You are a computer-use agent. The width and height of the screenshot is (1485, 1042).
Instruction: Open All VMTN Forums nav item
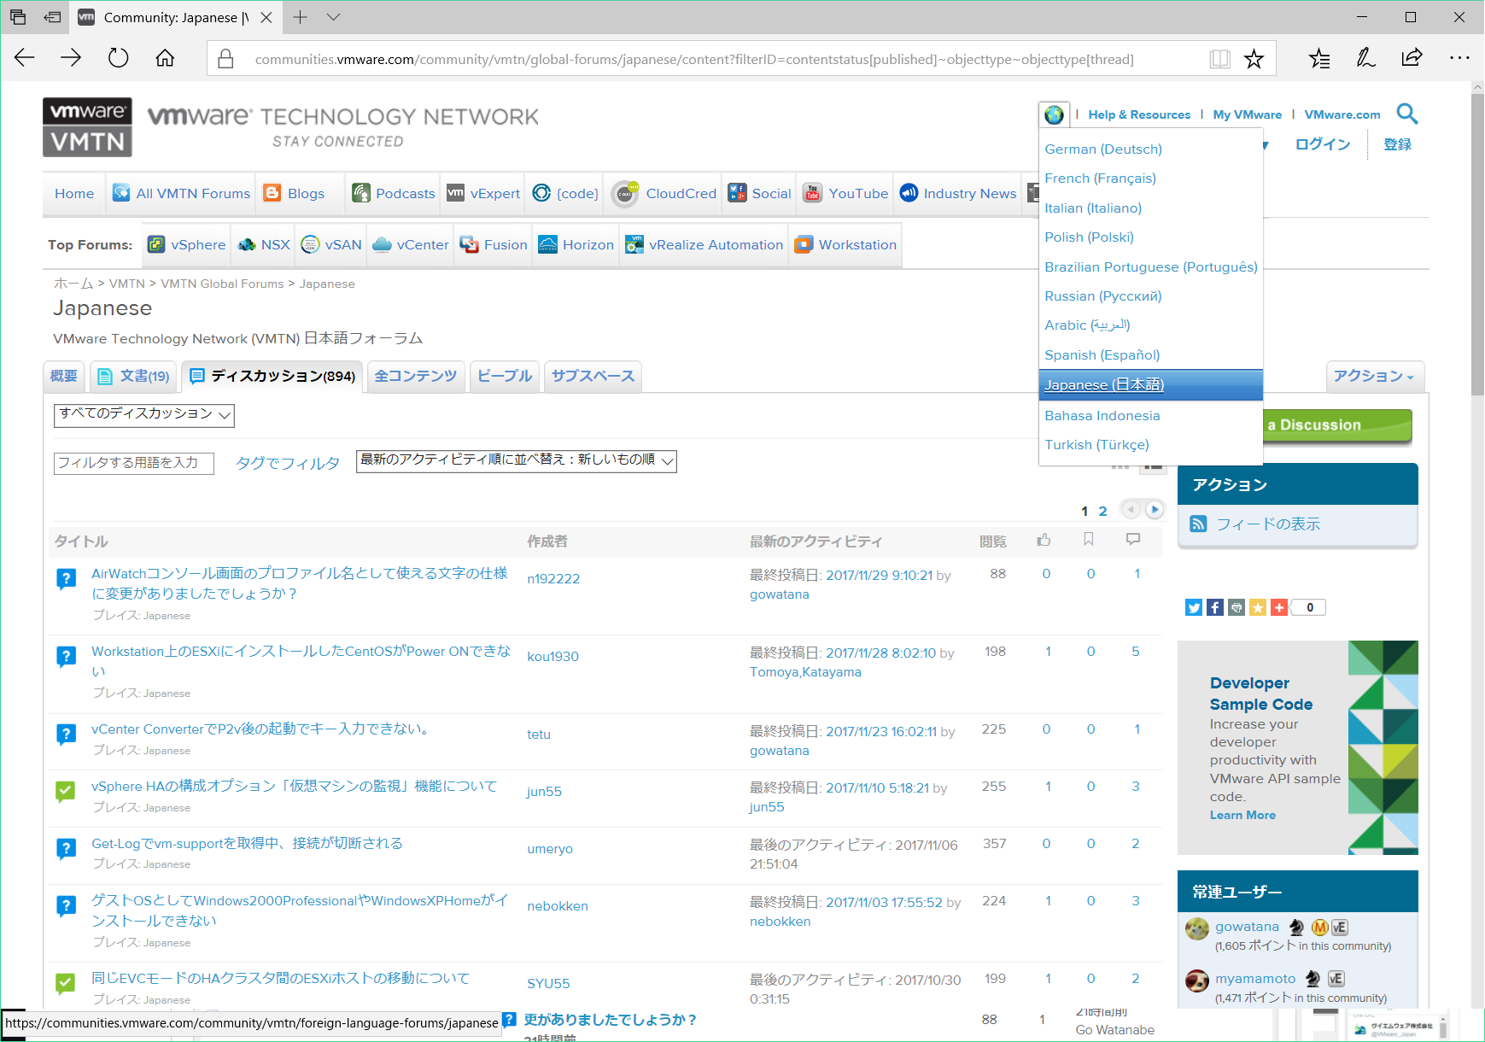point(182,193)
